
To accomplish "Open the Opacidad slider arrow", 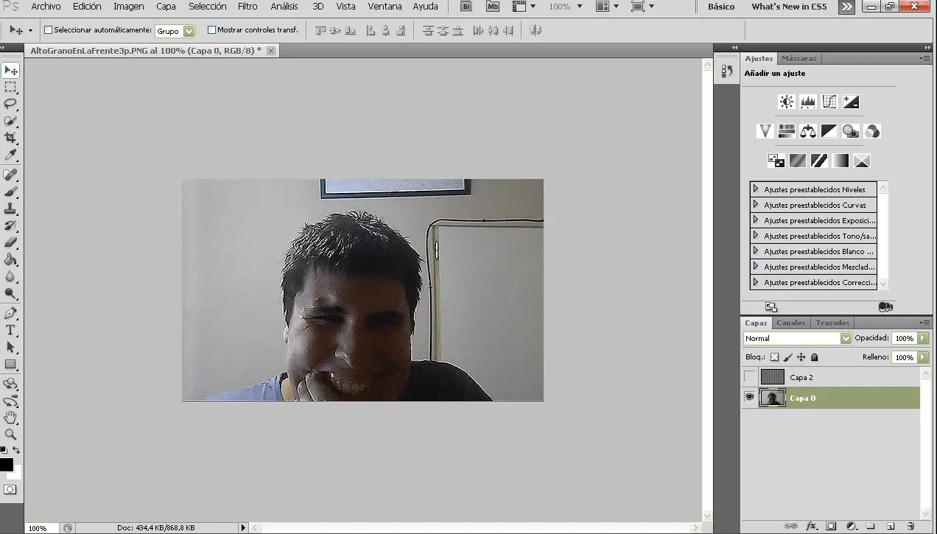I will click(x=923, y=338).
